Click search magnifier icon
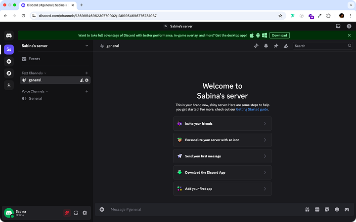Image resolution: width=356 pixels, height=222 pixels. coord(350,46)
